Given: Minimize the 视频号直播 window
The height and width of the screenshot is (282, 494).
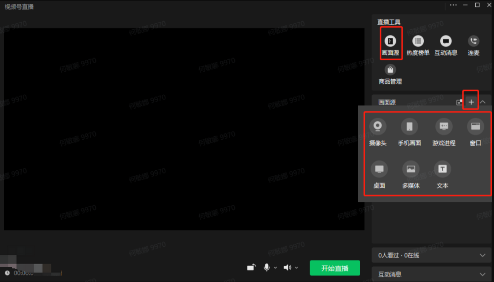Looking at the screenshot, I should point(465,5).
